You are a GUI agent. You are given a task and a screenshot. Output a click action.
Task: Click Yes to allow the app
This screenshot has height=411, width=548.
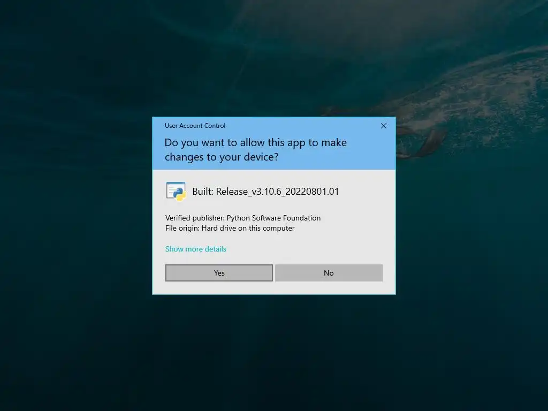219,273
